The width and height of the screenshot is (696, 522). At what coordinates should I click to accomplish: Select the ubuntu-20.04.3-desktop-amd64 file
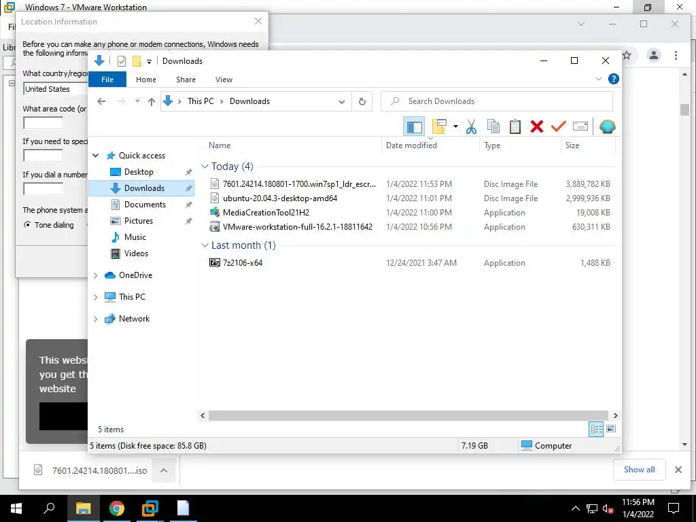tap(280, 198)
